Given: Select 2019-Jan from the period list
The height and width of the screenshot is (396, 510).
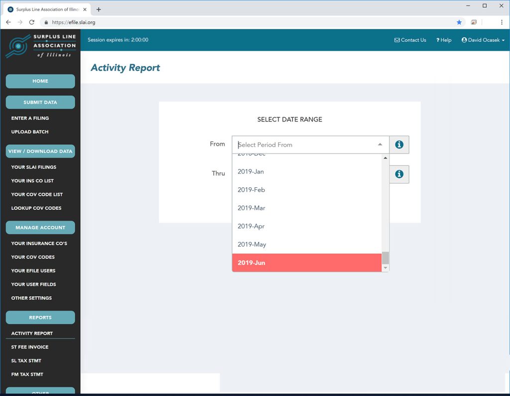Looking at the screenshot, I should tap(307, 172).
